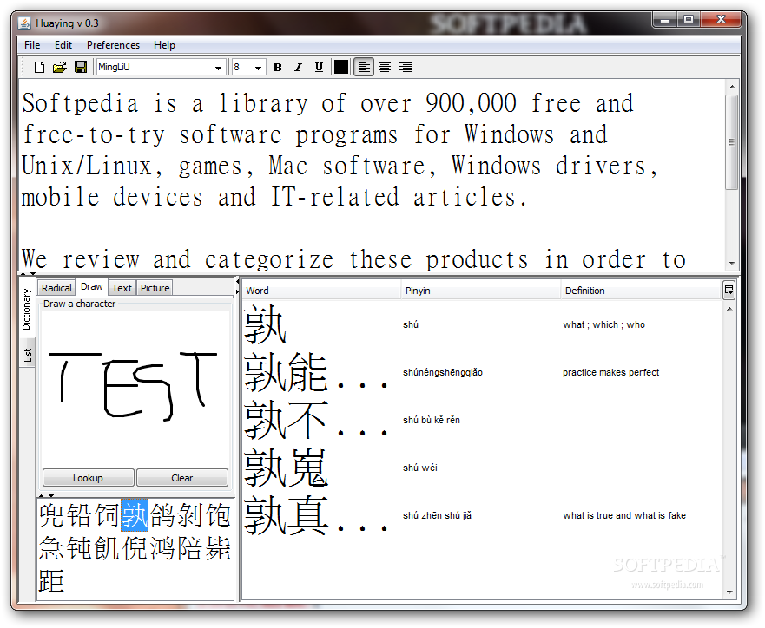The height and width of the screenshot is (628, 765).
Task: Click the text editor scroll down arrow
Action: coord(731,264)
